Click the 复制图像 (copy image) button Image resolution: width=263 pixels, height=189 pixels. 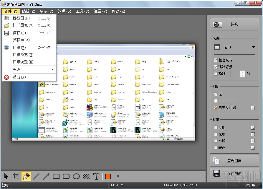coord(234,161)
